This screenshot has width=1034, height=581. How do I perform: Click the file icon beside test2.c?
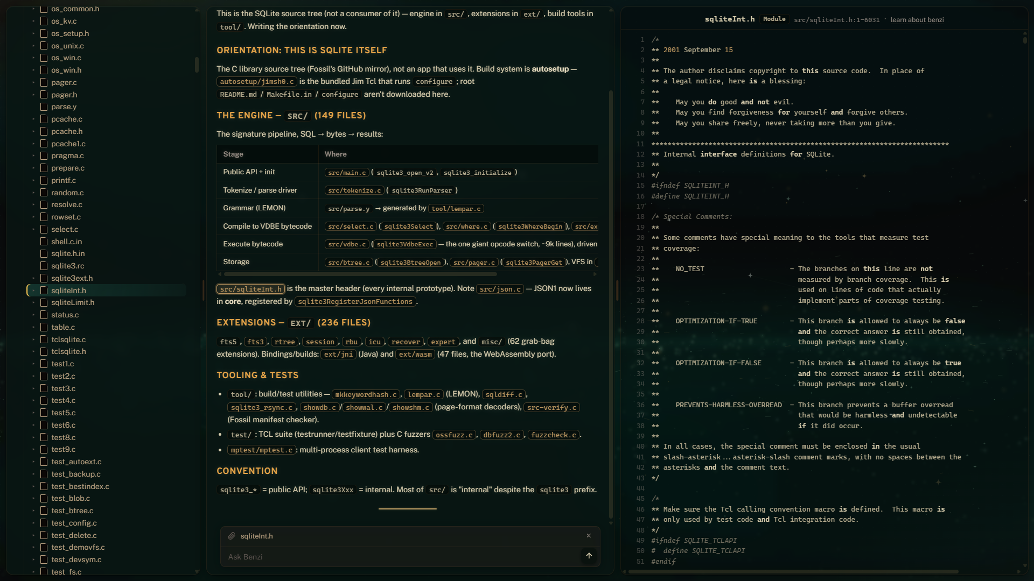click(x=44, y=376)
